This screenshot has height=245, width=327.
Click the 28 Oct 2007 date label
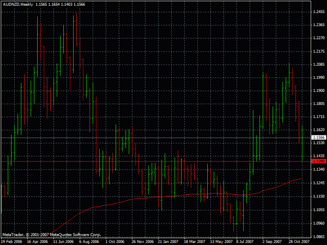point(299,242)
